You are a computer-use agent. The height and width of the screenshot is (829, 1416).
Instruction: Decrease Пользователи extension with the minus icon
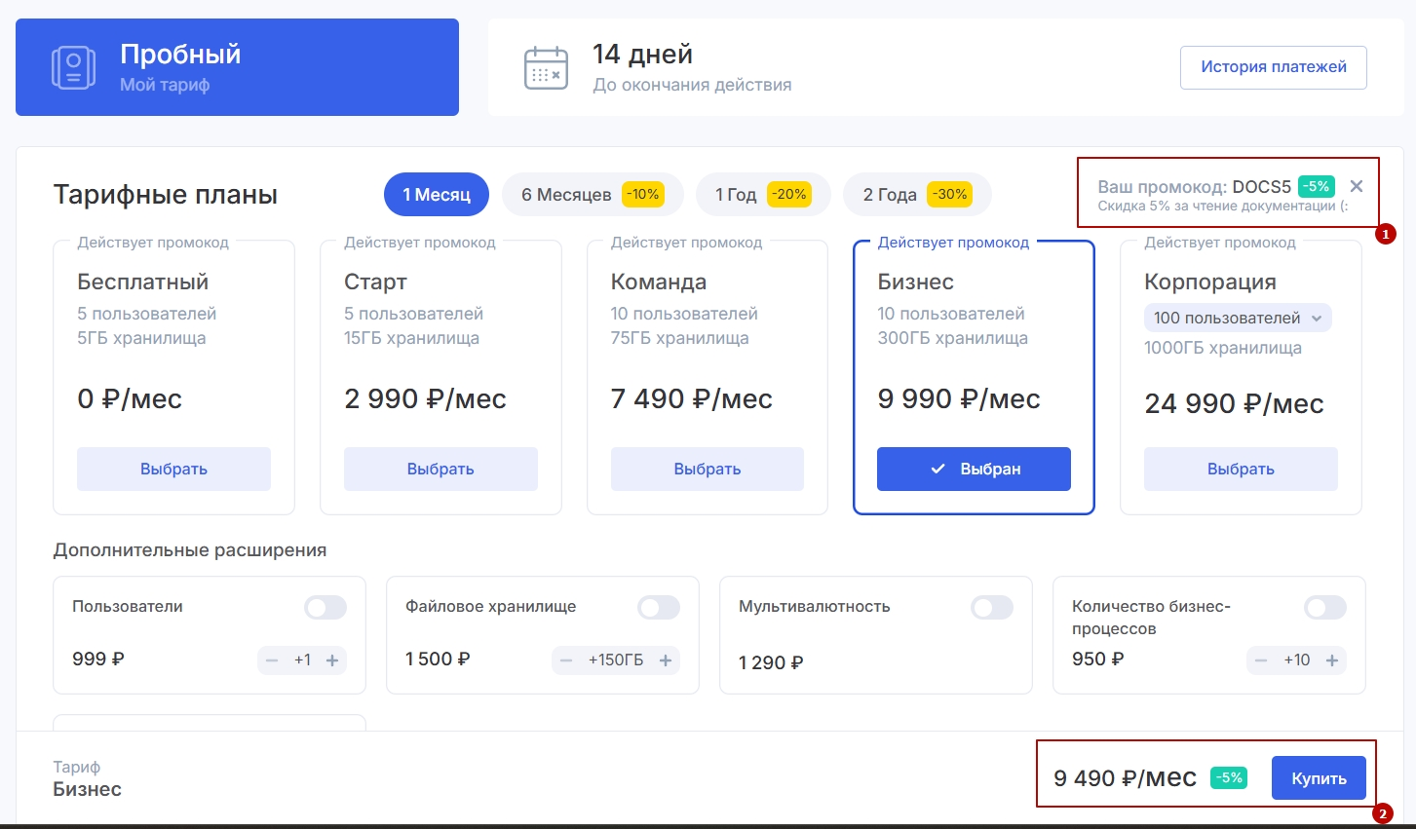pos(272,660)
